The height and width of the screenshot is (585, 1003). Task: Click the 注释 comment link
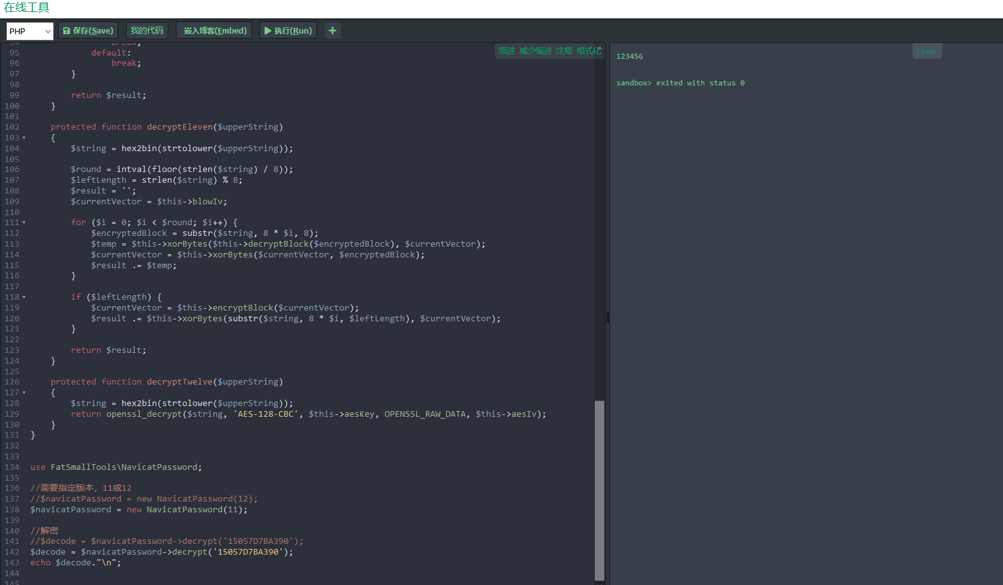point(564,51)
